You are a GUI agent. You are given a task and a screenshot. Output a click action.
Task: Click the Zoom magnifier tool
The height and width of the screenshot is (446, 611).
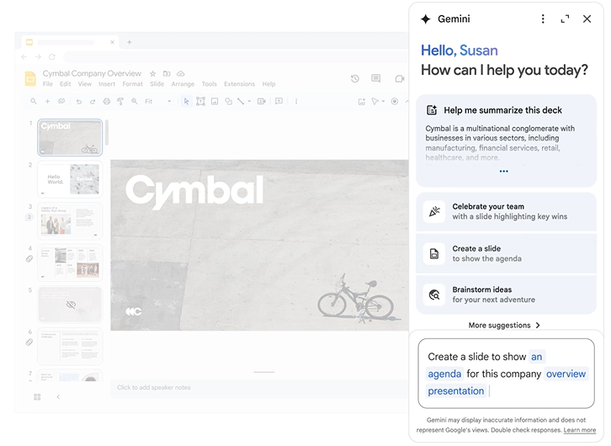coord(135,101)
